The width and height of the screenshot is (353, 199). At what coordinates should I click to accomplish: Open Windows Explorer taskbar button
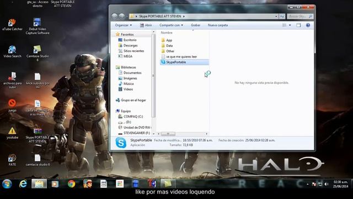point(39,184)
